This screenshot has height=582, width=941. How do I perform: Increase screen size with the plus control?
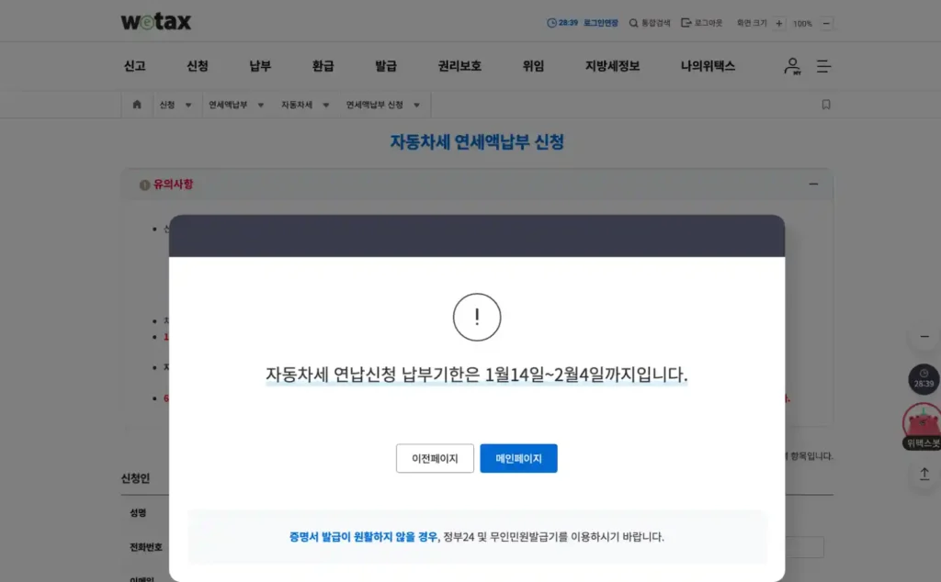pos(777,23)
